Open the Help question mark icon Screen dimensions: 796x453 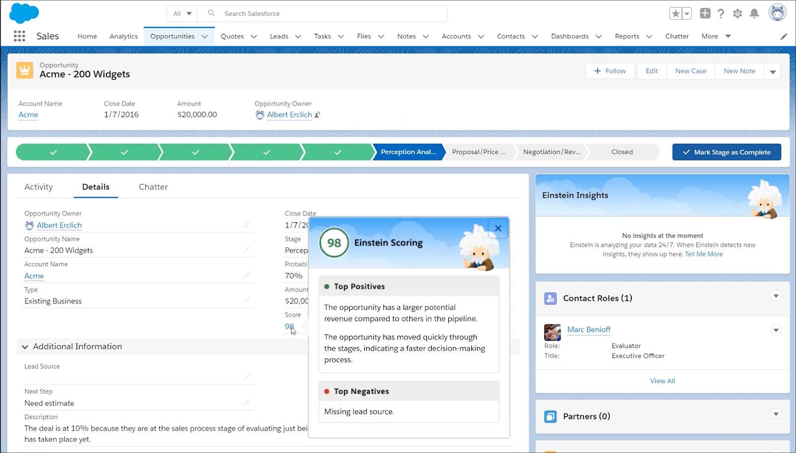[x=721, y=13]
